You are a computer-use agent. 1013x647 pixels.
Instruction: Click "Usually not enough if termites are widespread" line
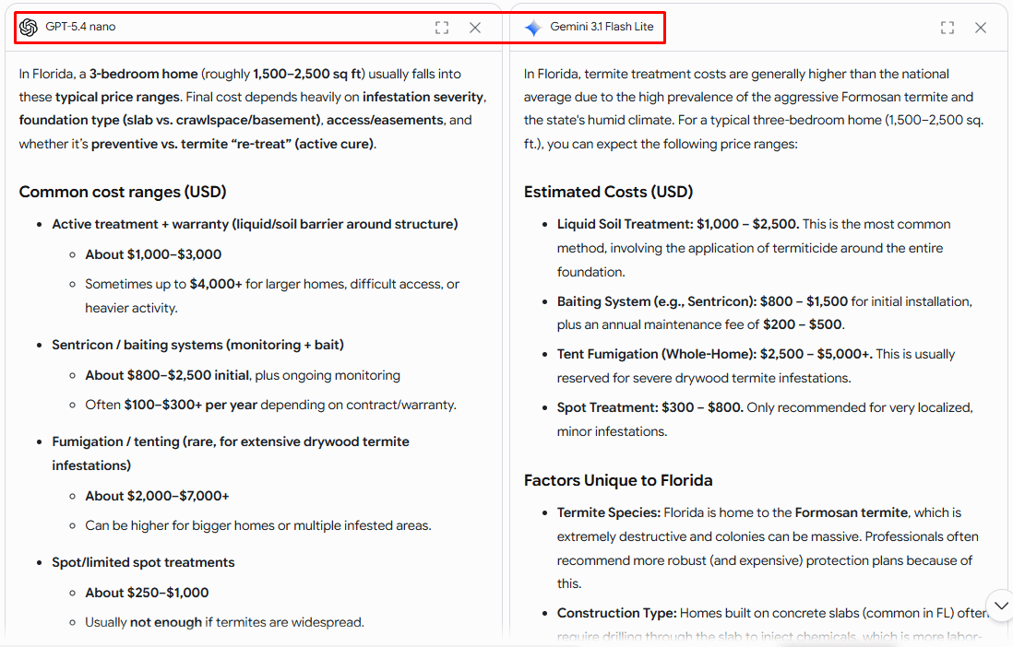225,622
